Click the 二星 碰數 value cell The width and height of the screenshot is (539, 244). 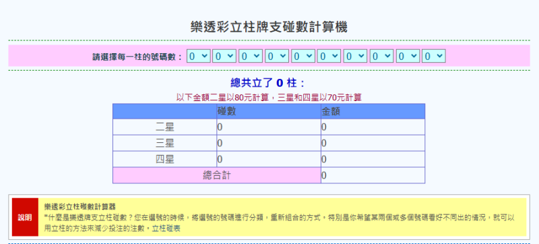[269, 127]
